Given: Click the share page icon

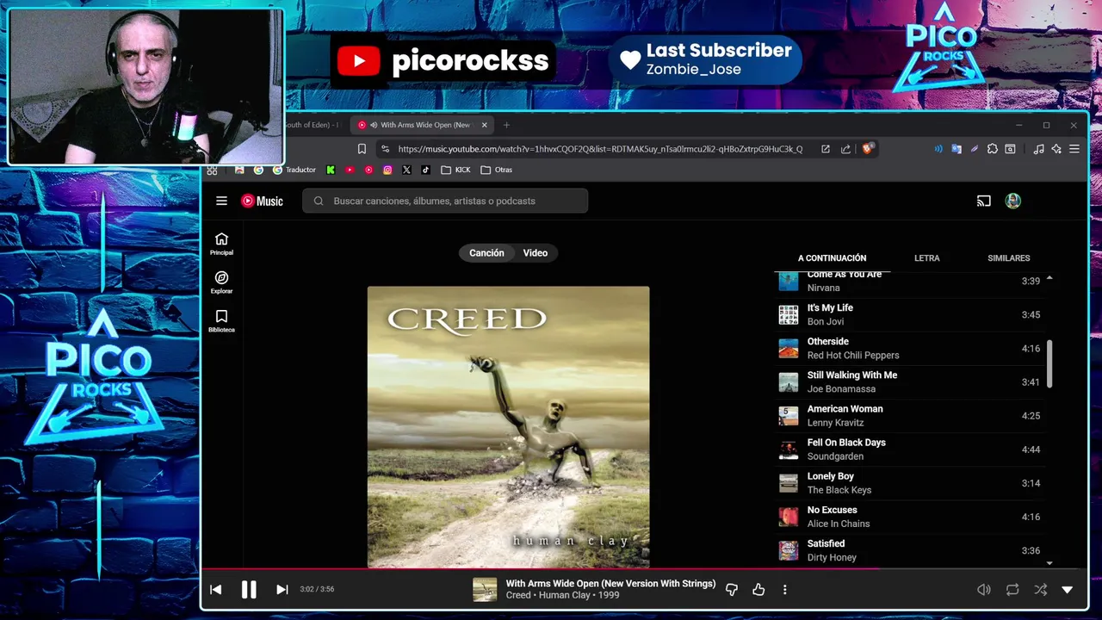Looking at the screenshot, I should point(846,149).
